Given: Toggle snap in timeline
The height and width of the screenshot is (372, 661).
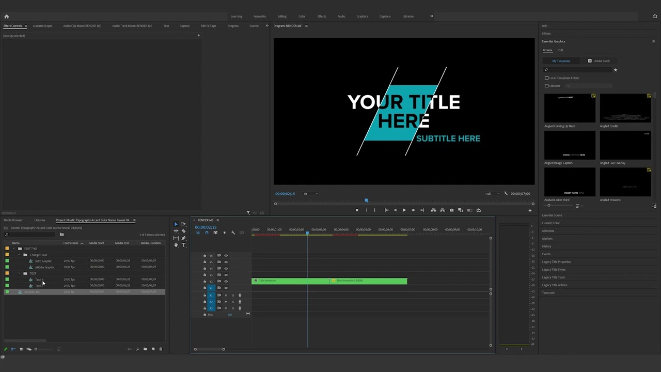Looking at the screenshot, I should [207, 233].
